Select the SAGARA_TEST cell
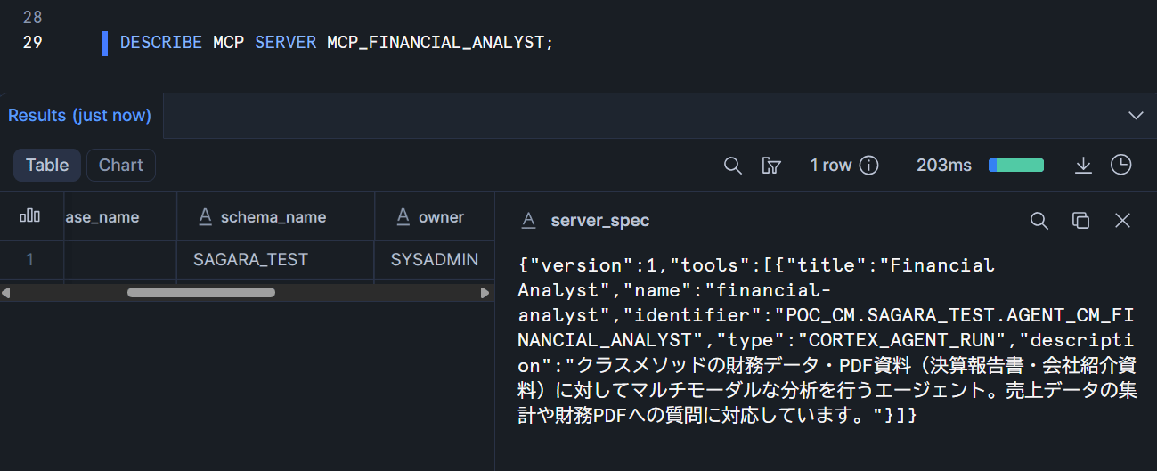Viewport: 1157px width, 471px height. [250, 260]
